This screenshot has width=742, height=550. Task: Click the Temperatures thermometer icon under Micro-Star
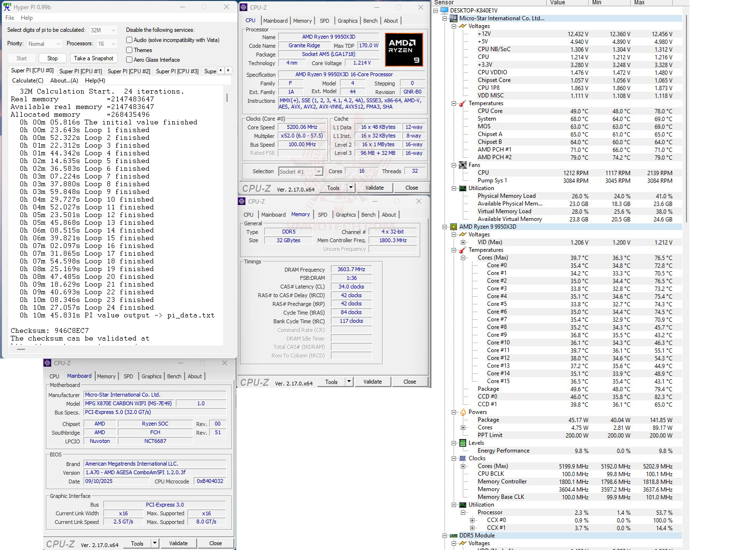(x=462, y=103)
